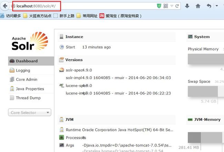
Task: Click the 281.41 MB JVM memory value
Action: click(189, 148)
